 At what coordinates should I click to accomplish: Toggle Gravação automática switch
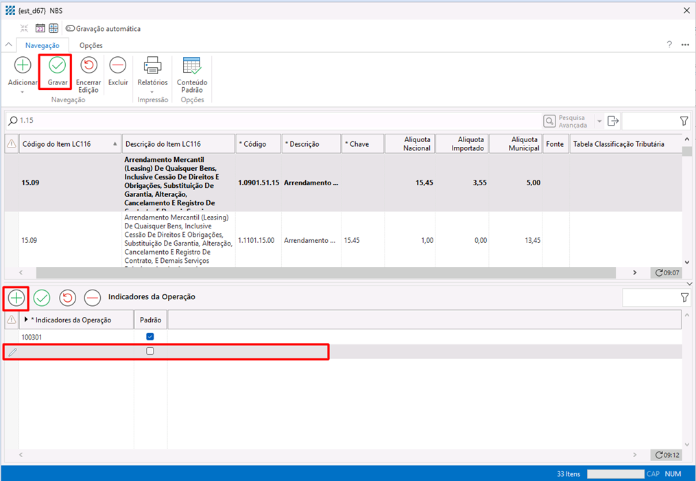(71, 29)
